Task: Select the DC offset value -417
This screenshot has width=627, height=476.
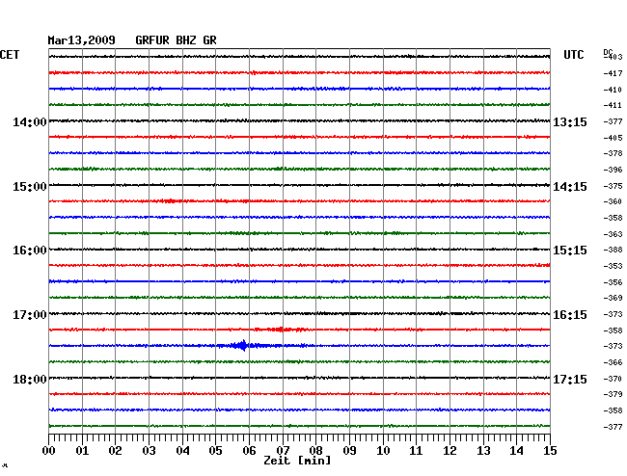Action: point(613,73)
